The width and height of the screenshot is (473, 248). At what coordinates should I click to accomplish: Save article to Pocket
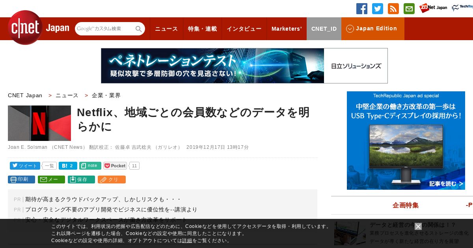pos(115,166)
